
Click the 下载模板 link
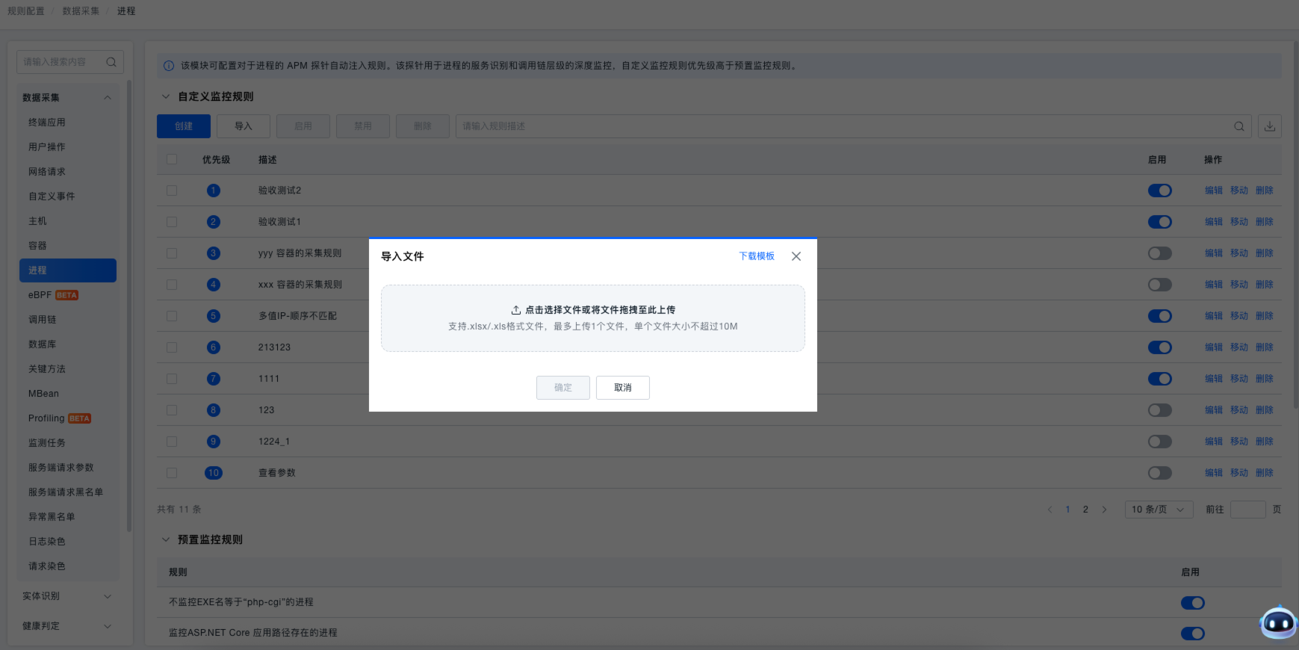pyautogui.click(x=757, y=256)
